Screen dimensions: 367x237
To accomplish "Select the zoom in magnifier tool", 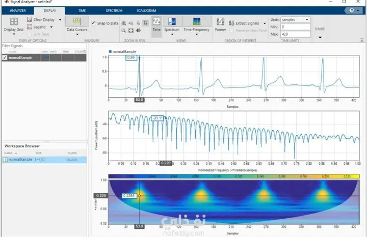I will pyautogui.click(x=124, y=23).
